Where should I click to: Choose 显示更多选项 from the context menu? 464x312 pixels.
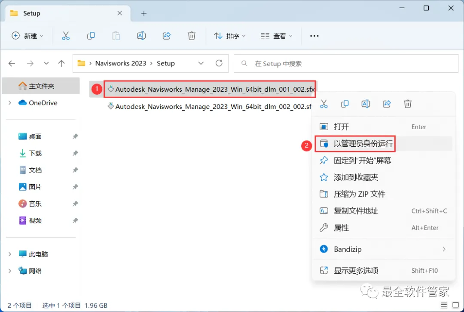click(x=384, y=271)
